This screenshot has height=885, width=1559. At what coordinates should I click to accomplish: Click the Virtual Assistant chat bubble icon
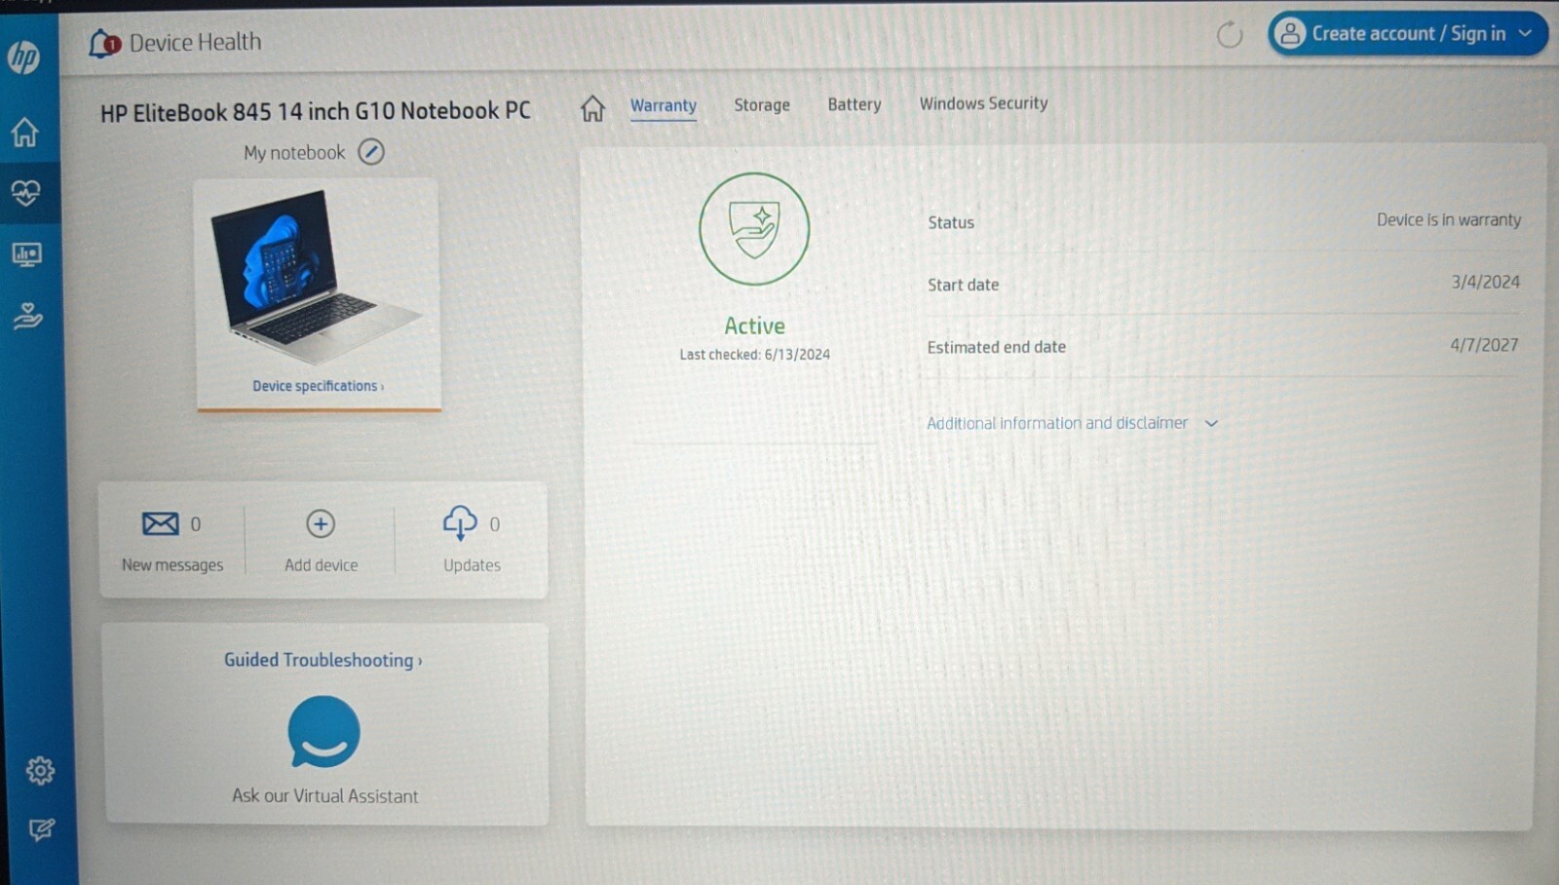[x=323, y=732]
